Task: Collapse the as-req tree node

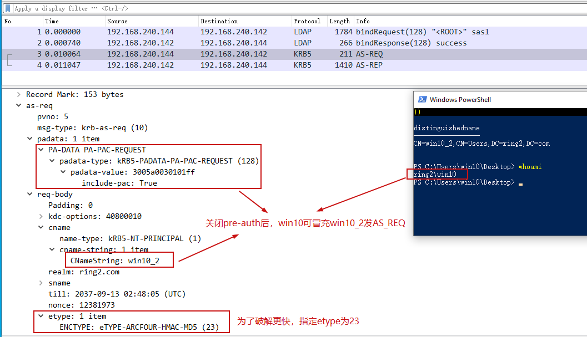Action: (x=19, y=106)
